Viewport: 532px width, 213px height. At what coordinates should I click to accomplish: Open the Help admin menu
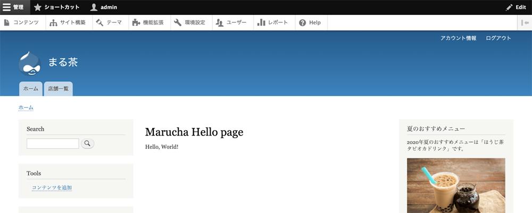click(x=311, y=23)
